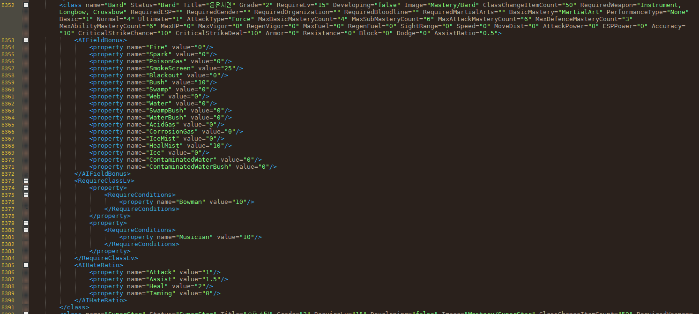Select line number 8357 in the gutter
This screenshot has height=314, width=699.
(x=8, y=68)
